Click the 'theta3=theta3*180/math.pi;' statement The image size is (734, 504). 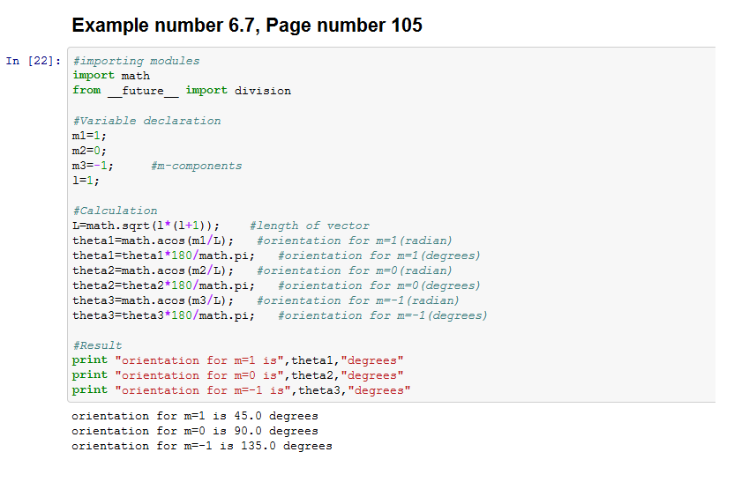164,315
